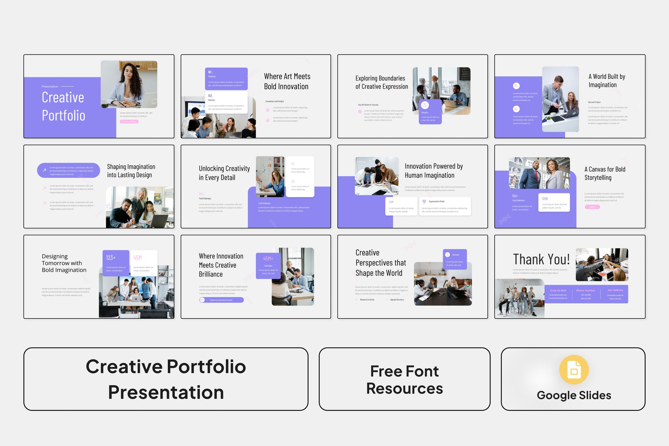The image size is (669, 446).
Task: Click the Embark on a journey of sound button
Action: (x=222, y=300)
